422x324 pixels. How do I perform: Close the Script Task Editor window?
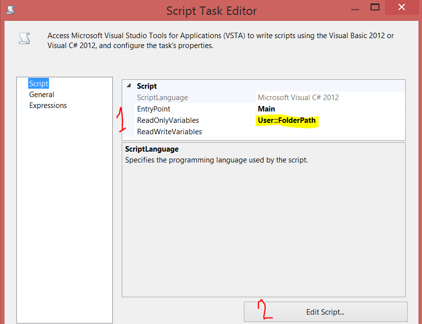coord(402,7)
